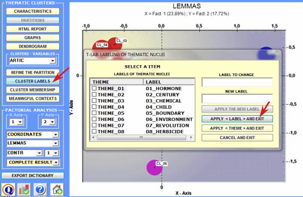Click the Q icon button

point(8,189)
